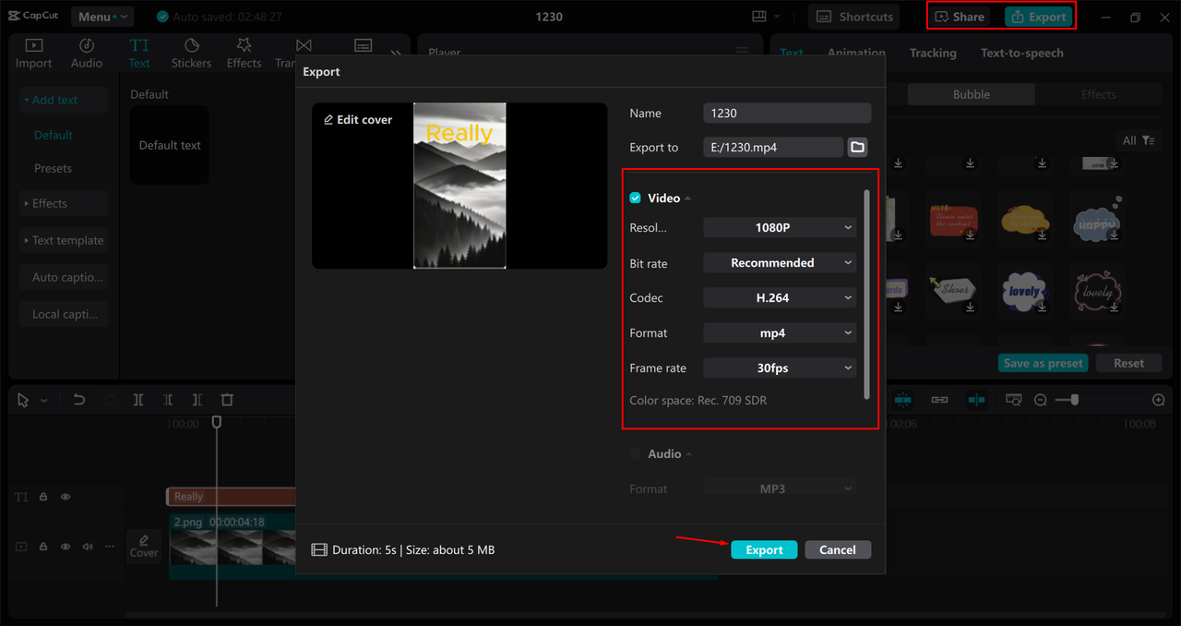Image resolution: width=1181 pixels, height=626 pixels.
Task: Click Edit cover on preview
Action: pos(358,120)
